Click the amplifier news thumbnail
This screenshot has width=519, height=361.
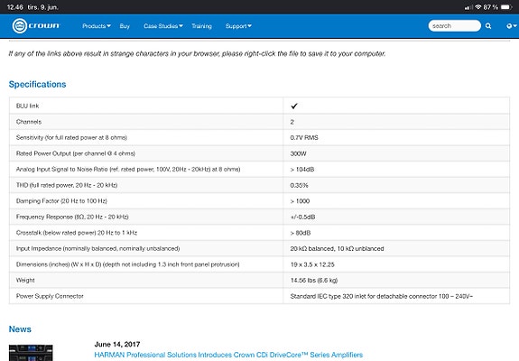click(31, 353)
